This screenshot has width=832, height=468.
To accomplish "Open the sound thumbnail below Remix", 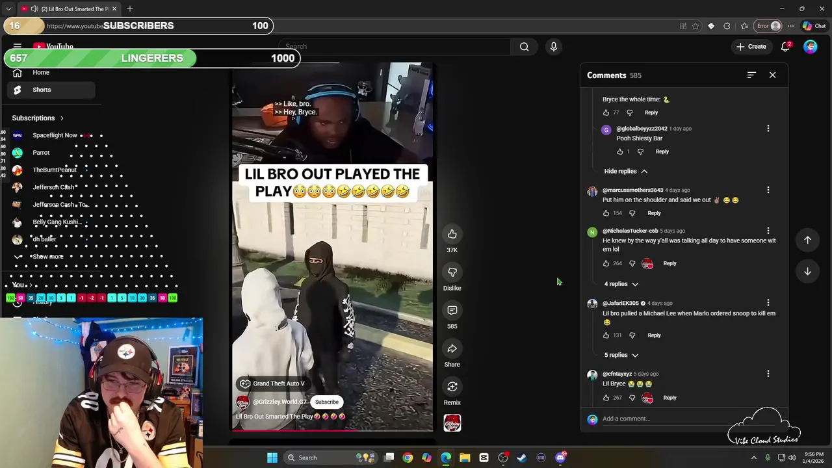I will coord(452,423).
